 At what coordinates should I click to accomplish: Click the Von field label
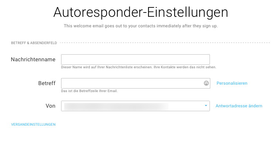pyautogui.click(x=51, y=106)
